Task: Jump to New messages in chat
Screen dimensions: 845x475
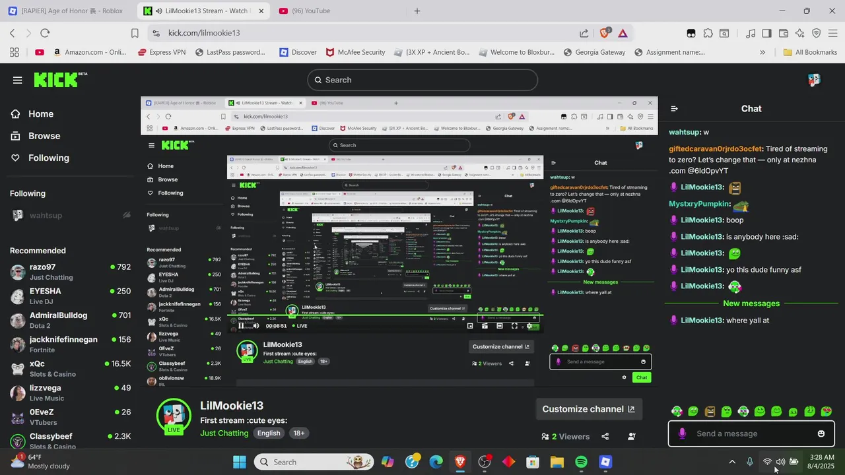Action: pos(751,303)
